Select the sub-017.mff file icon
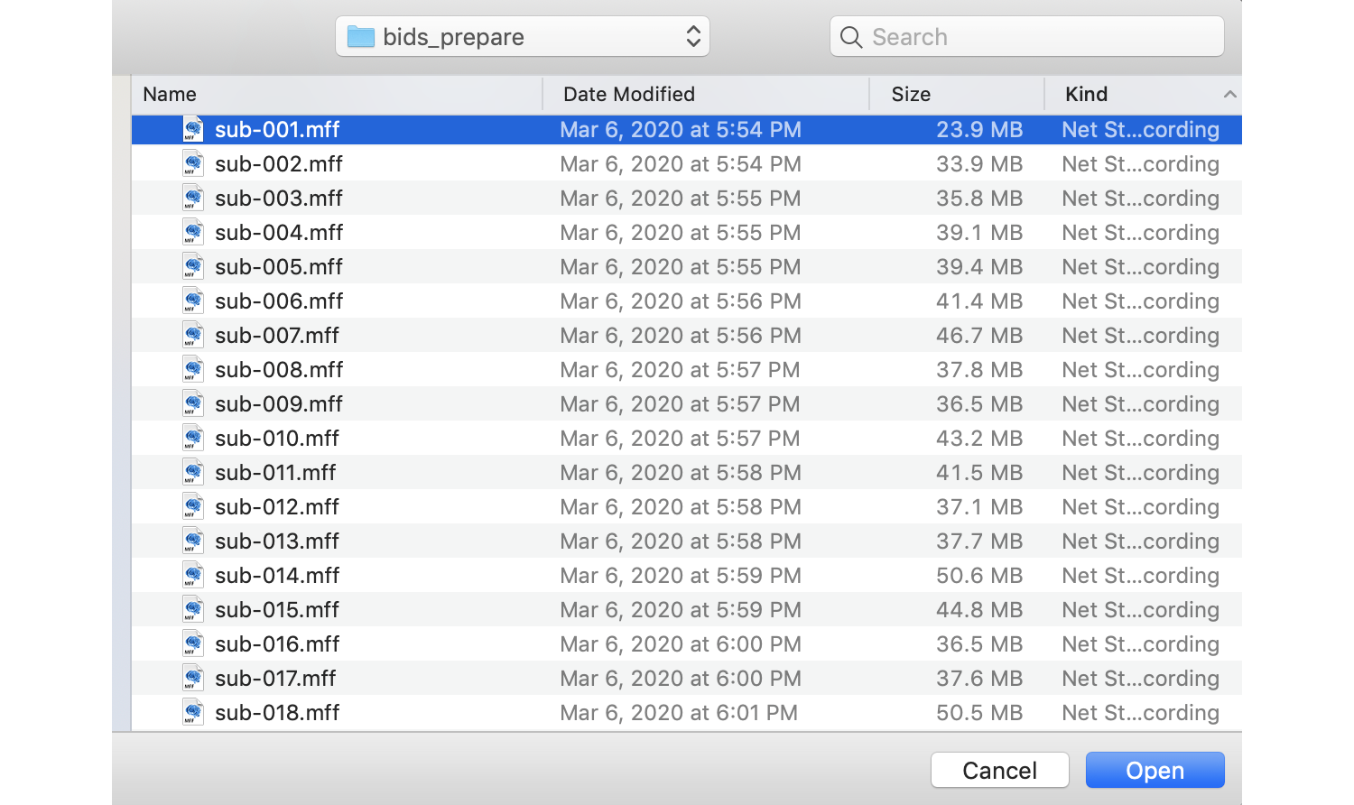The width and height of the screenshot is (1354, 805). point(193,679)
